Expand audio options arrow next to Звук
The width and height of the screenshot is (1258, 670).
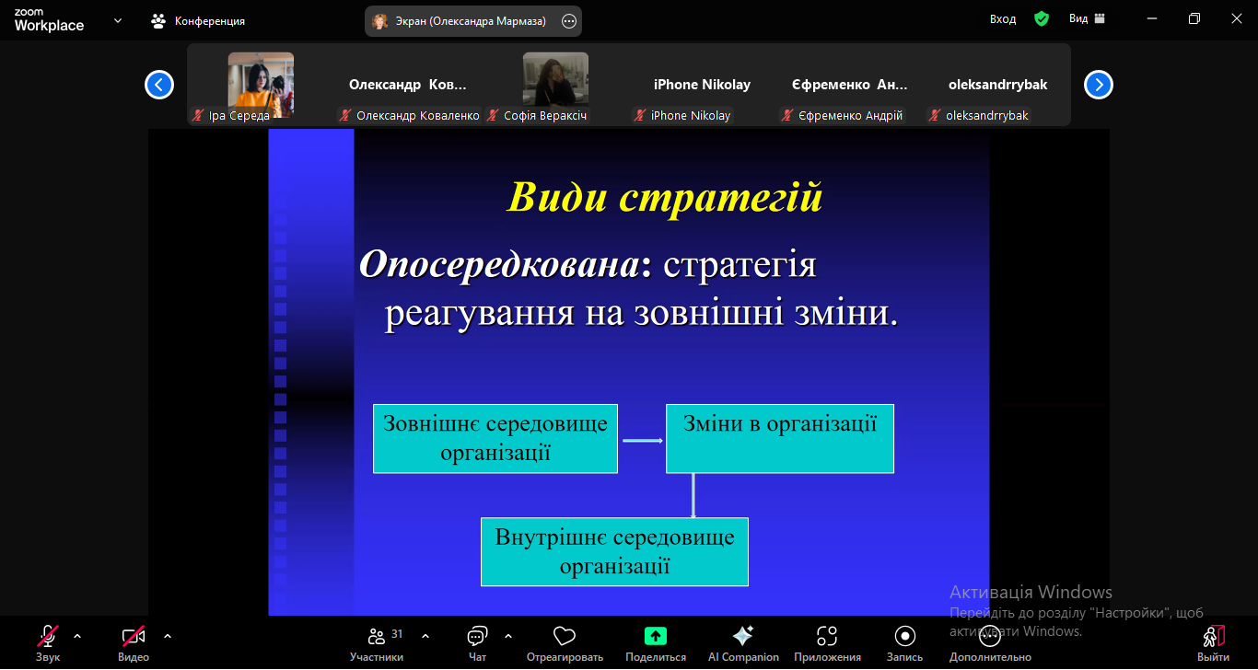click(x=77, y=636)
